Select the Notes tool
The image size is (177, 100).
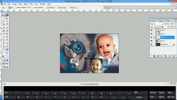[4, 46]
